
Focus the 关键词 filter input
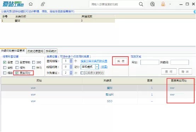point(180,62)
